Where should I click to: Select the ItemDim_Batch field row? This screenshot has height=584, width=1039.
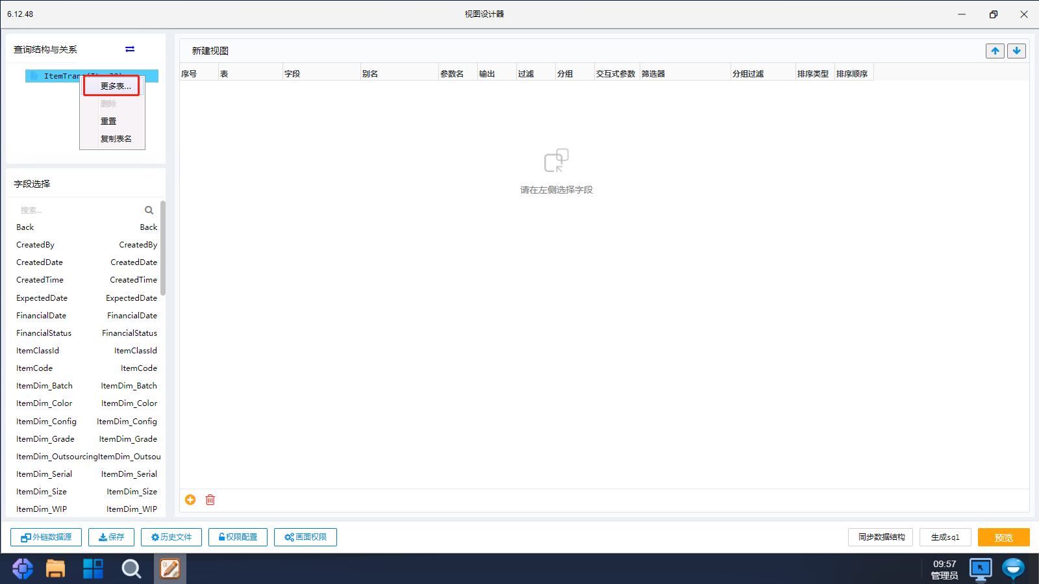pos(86,386)
